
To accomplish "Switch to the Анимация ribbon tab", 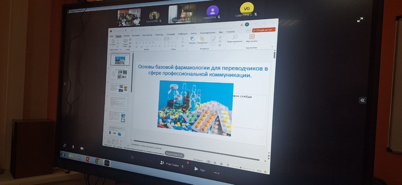I will coord(171,34).
